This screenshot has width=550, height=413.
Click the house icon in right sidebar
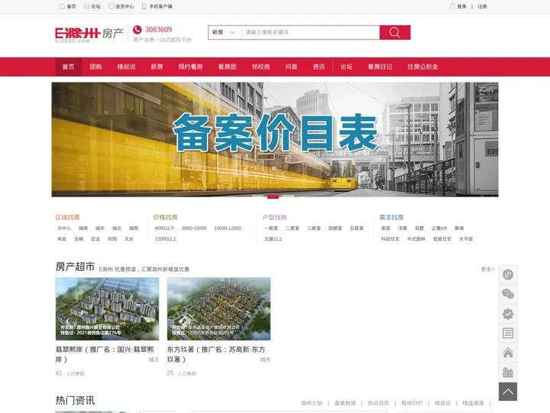click(x=508, y=353)
